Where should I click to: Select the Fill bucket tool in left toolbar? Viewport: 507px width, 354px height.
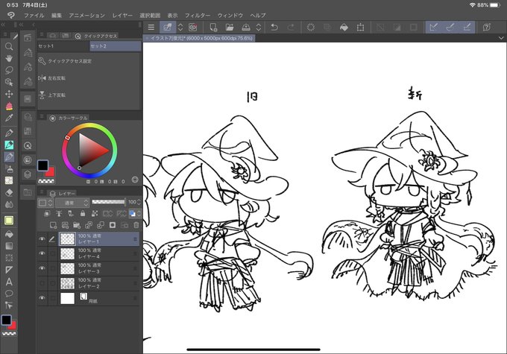tap(9, 234)
